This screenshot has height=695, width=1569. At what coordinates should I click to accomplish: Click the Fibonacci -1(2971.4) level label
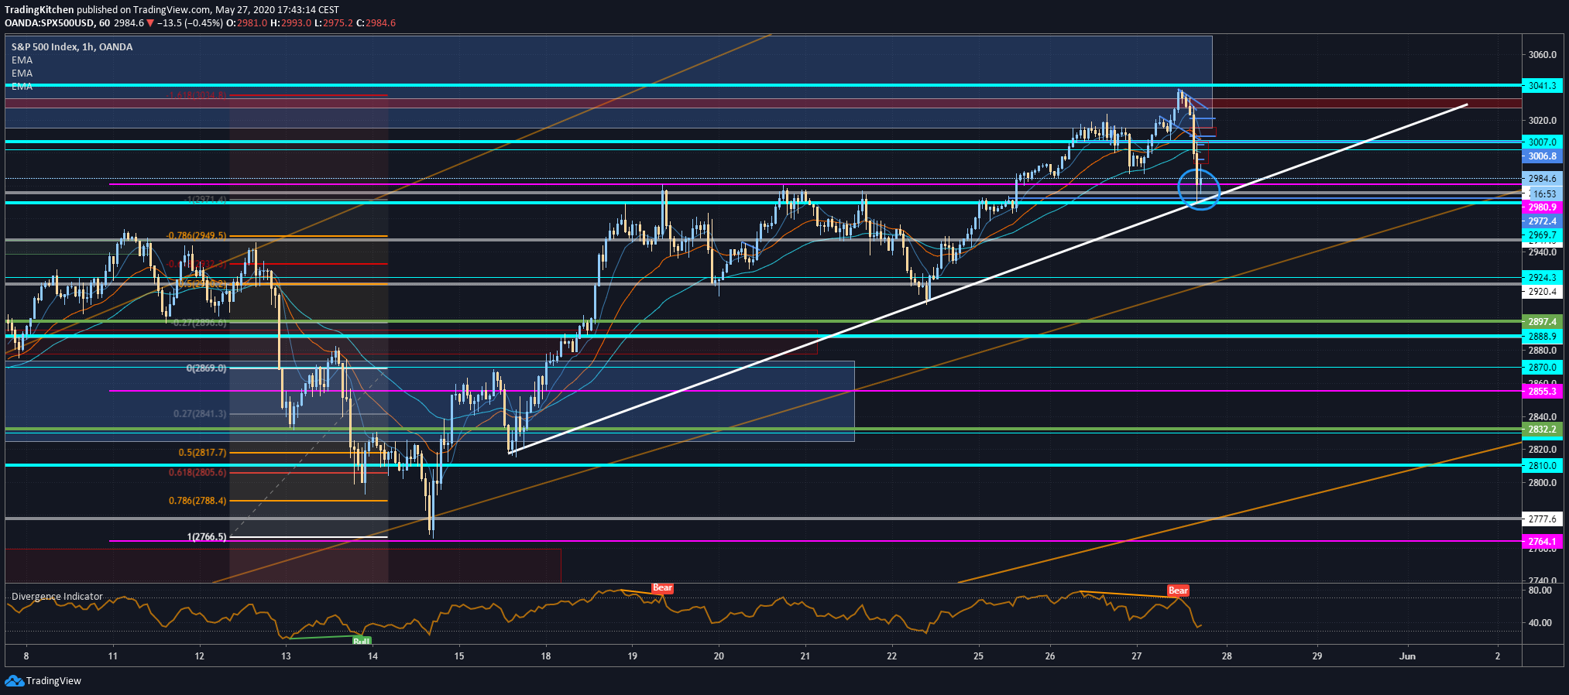(x=205, y=200)
